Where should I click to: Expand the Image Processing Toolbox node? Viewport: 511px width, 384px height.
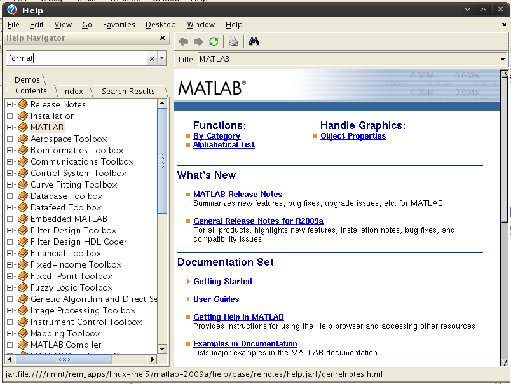click(x=10, y=311)
